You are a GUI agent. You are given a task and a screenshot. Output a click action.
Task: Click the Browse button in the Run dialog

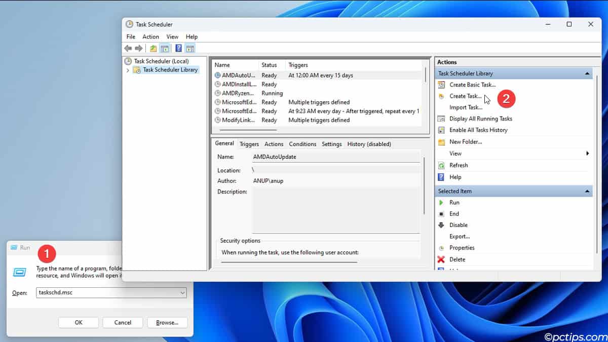[x=167, y=322]
